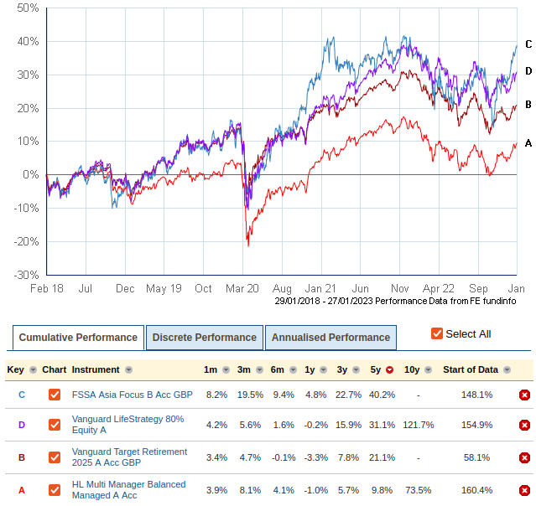Viewport: 536px width, 506px height.
Task: Remove HL Multi Manager Balanced row
Action: (x=524, y=489)
